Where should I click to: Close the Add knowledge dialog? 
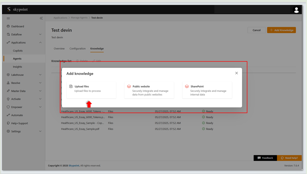[237, 73]
